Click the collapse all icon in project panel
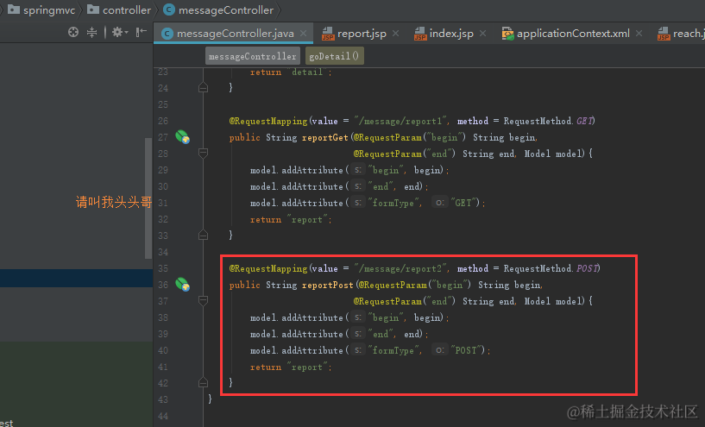Viewport: 705px width, 427px height. point(91,33)
